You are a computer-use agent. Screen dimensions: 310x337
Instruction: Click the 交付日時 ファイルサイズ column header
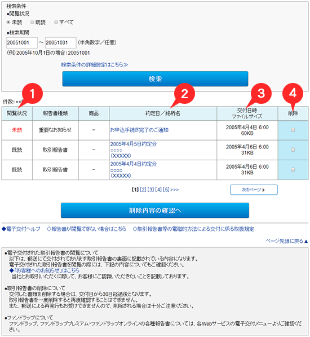pyautogui.click(x=247, y=113)
